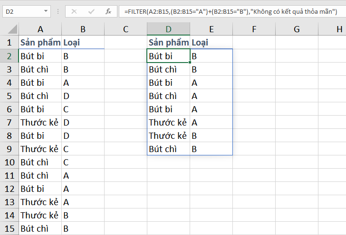Select column C header
This screenshot has height=235, width=346.
point(125,29)
